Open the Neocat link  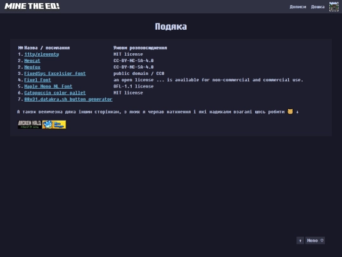pos(32,60)
